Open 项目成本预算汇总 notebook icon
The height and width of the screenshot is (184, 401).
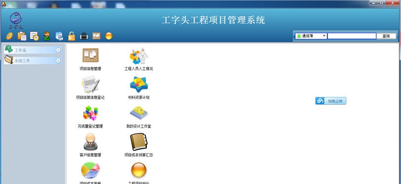click(138, 142)
